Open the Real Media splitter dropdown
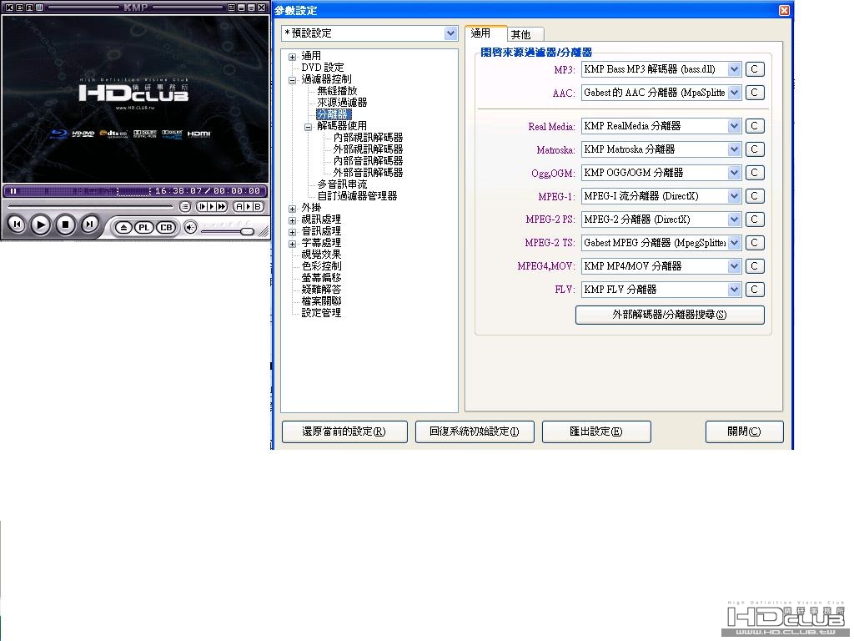 pos(734,126)
